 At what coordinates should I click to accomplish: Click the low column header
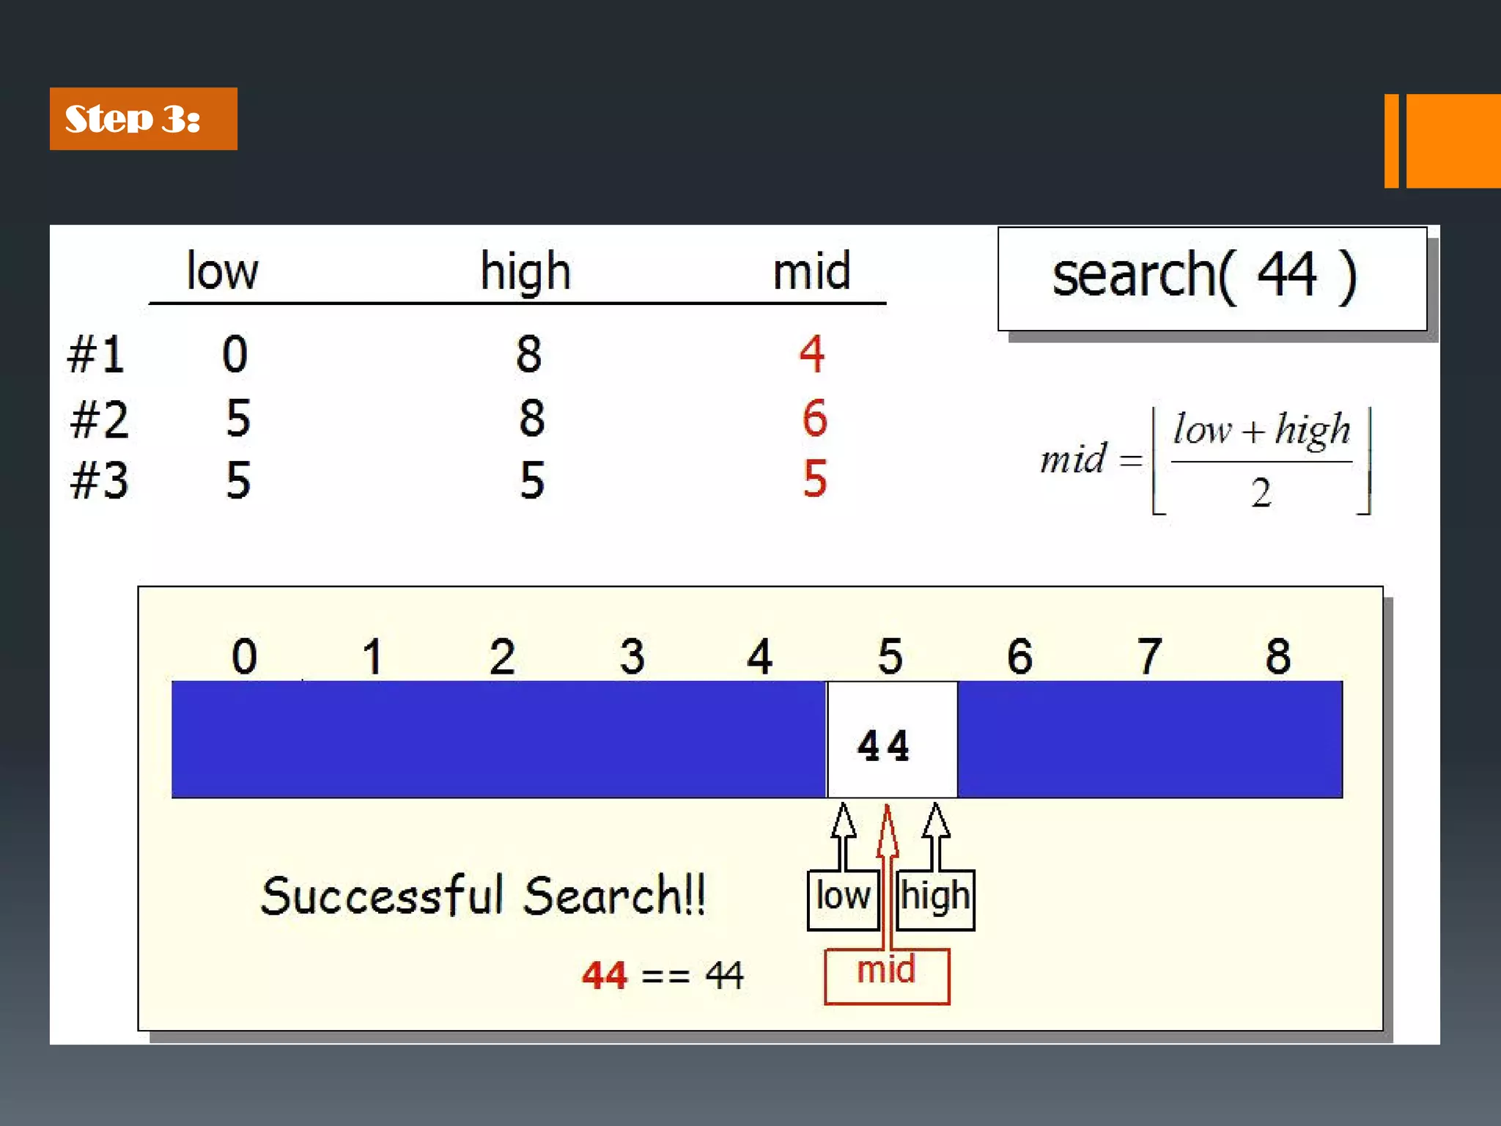pyautogui.click(x=222, y=271)
